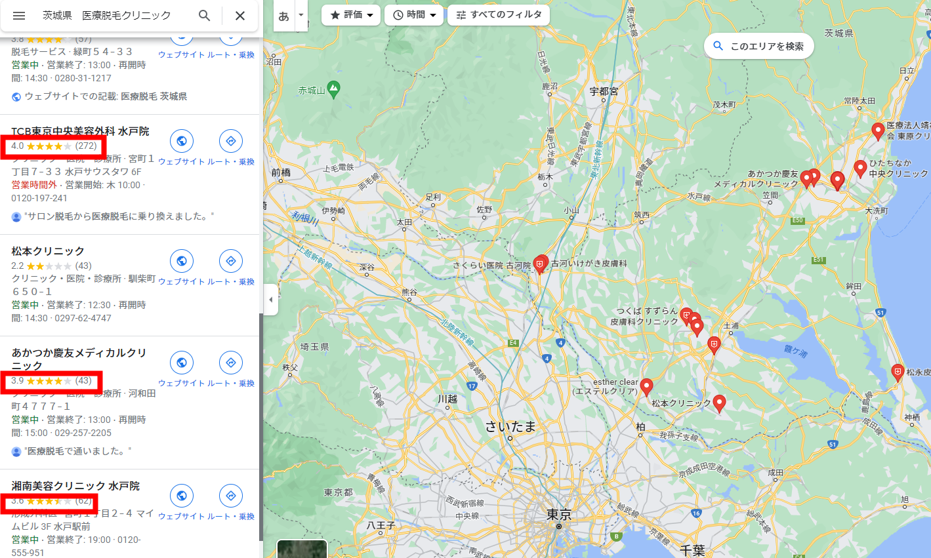Open すべてのフィルタ all filters
This screenshot has width=931, height=558.
[499, 14]
